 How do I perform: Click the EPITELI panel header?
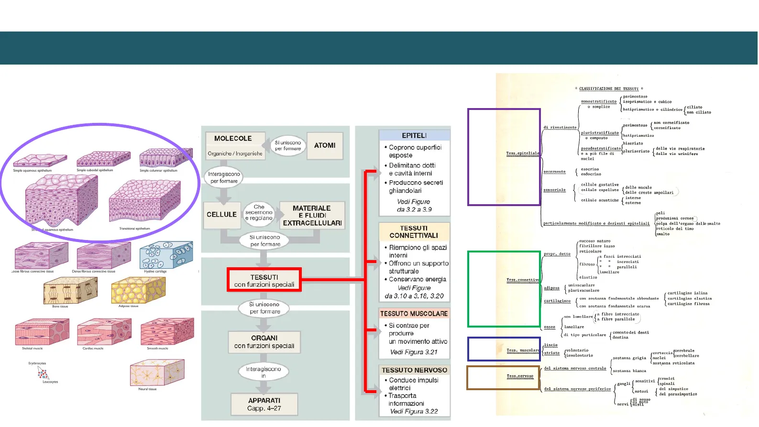(414, 135)
